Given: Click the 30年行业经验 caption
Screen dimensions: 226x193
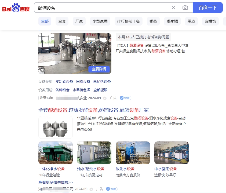Looking at the screenshot, I should [x=49, y=175].
